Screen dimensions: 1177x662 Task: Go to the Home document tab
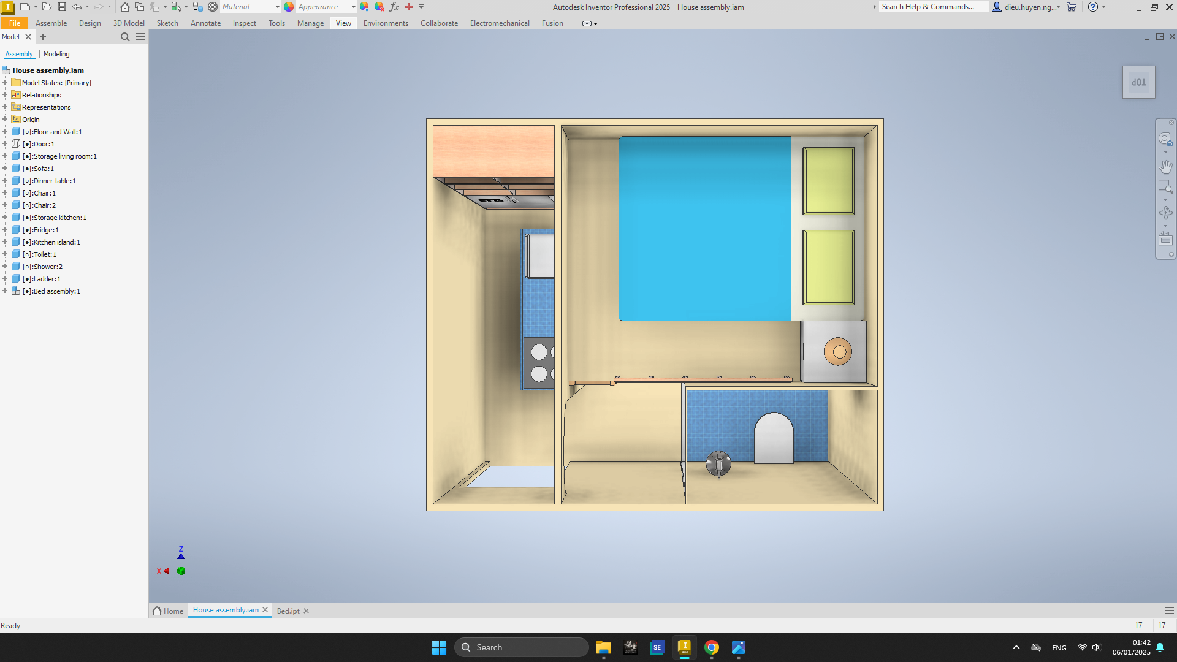(168, 611)
